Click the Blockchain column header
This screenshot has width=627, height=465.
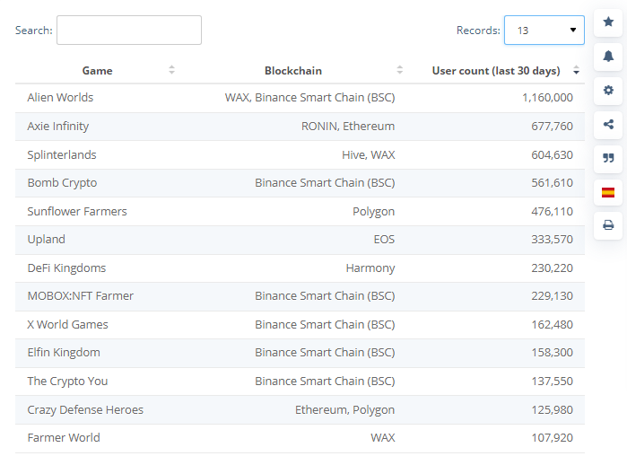[292, 70]
